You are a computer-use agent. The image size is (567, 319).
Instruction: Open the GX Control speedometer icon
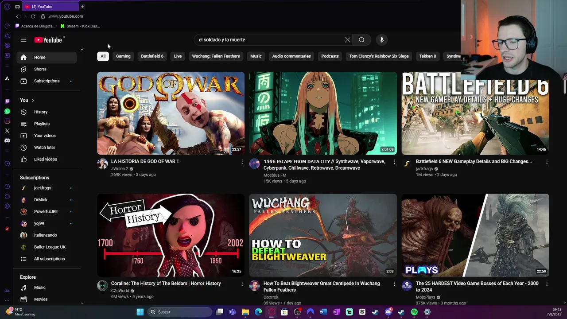tap(7, 26)
